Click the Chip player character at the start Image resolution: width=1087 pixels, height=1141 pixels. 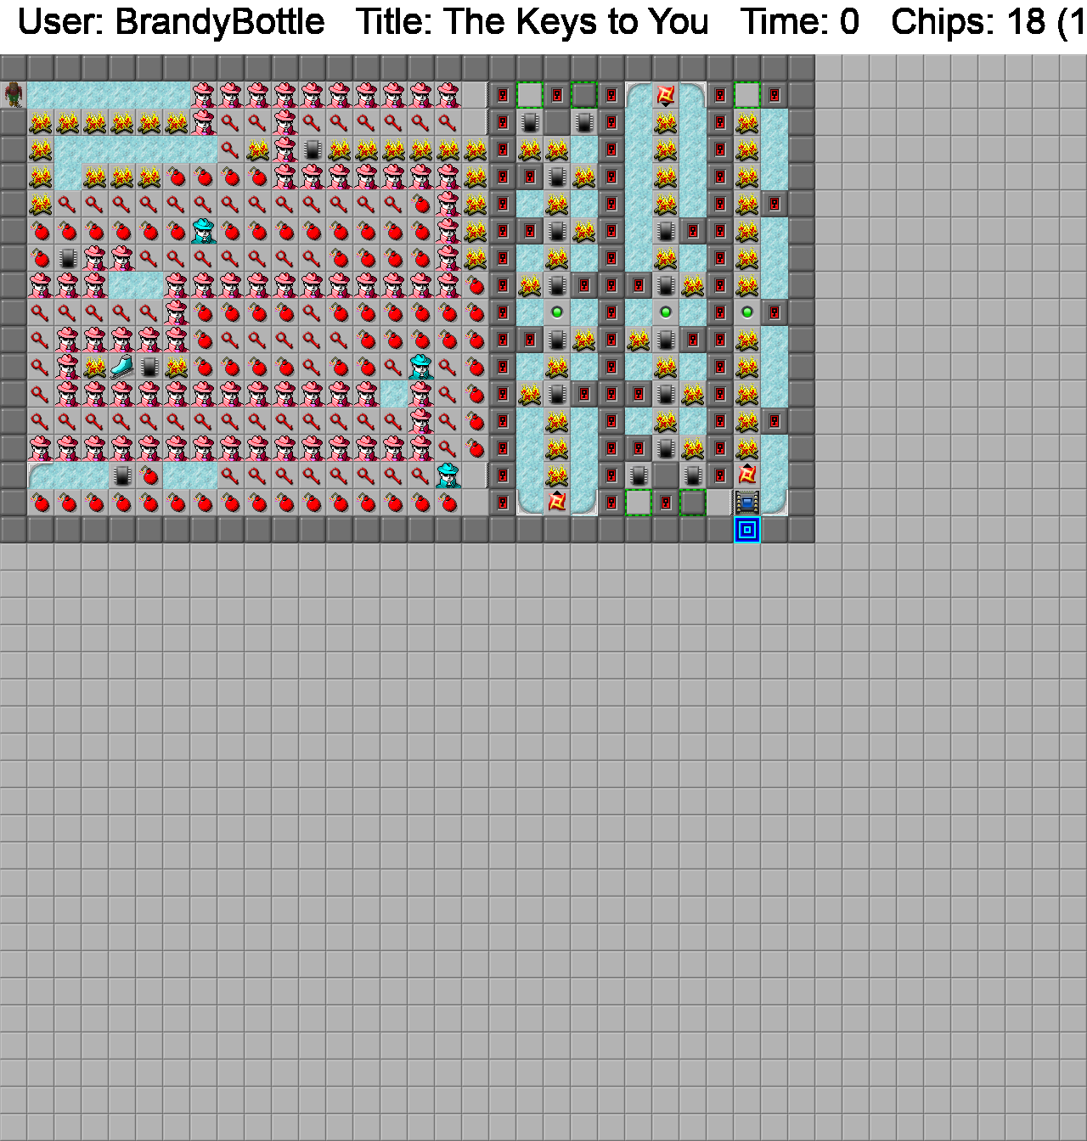(14, 95)
